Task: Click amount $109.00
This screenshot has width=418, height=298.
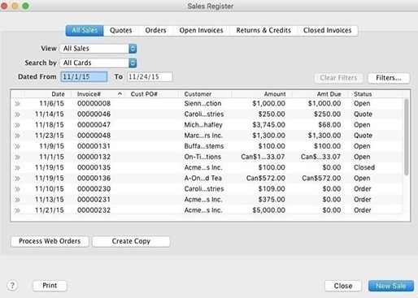Action: [272, 188]
